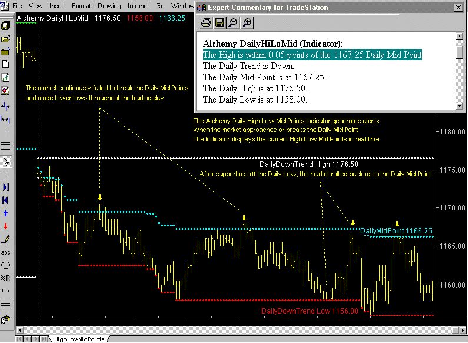Click the cyan 1166.25 value in chart header
Screen dimensions: 468x343
[x=172, y=18]
